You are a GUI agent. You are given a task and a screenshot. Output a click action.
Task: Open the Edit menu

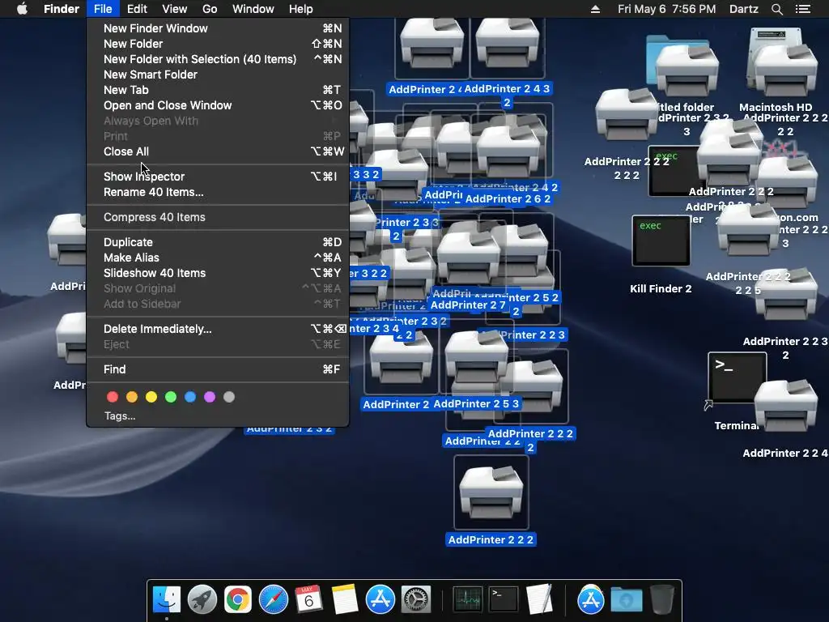click(137, 9)
